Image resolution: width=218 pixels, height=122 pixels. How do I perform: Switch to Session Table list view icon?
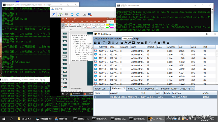click(113, 43)
